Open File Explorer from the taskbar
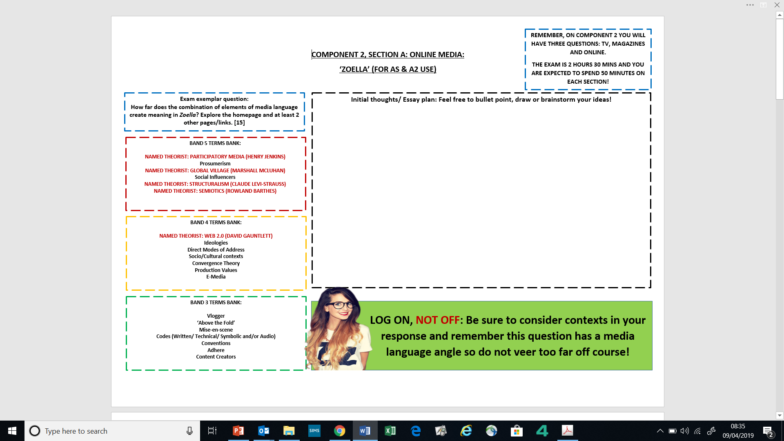The image size is (784, 441). pos(289,431)
